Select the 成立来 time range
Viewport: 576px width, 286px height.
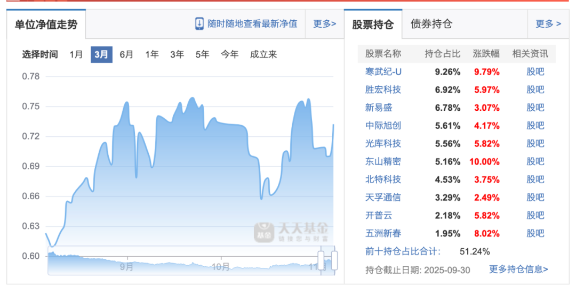263,55
